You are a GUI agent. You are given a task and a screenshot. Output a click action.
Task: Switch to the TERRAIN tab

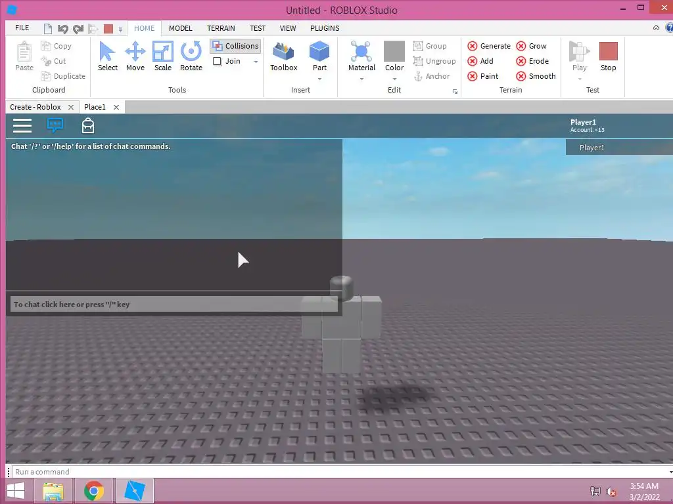(221, 28)
